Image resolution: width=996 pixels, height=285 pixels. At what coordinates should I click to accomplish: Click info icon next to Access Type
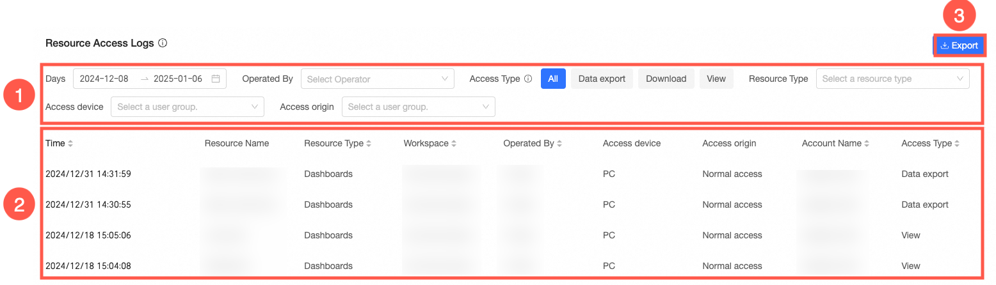pyautogui.click(x=528, y=79)
